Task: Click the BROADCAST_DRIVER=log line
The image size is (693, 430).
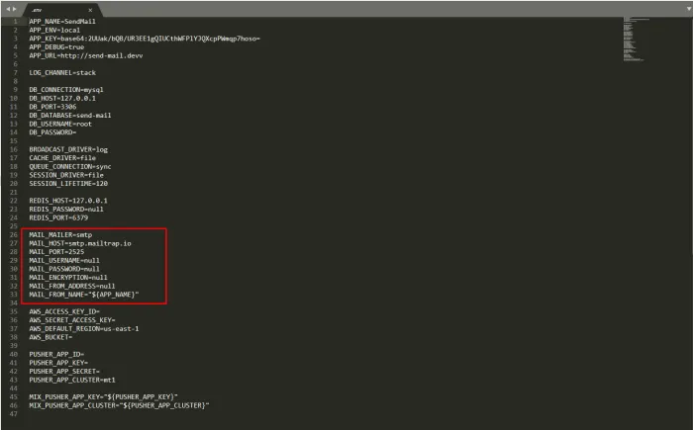Action: [x=68, y=149]
